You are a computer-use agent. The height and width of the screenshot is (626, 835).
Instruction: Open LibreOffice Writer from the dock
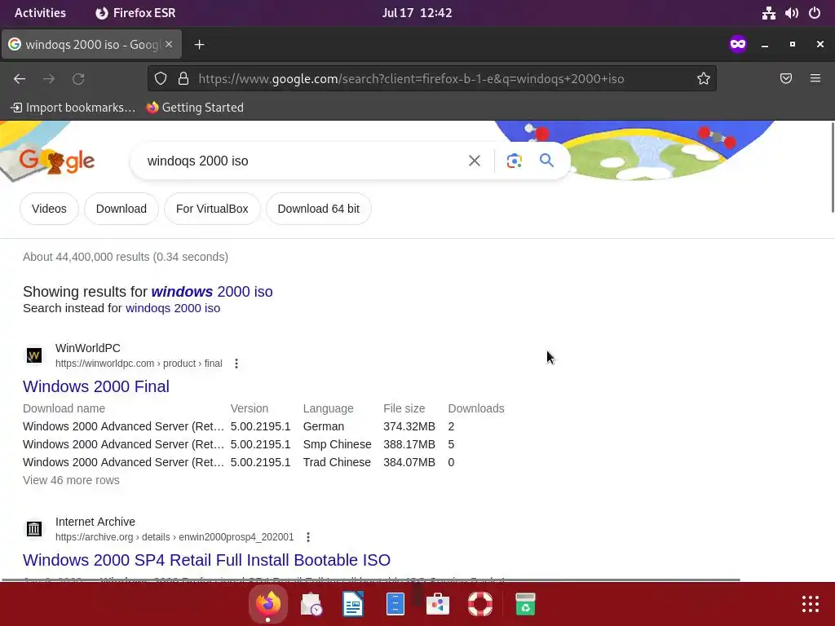(x=353, y=604)
